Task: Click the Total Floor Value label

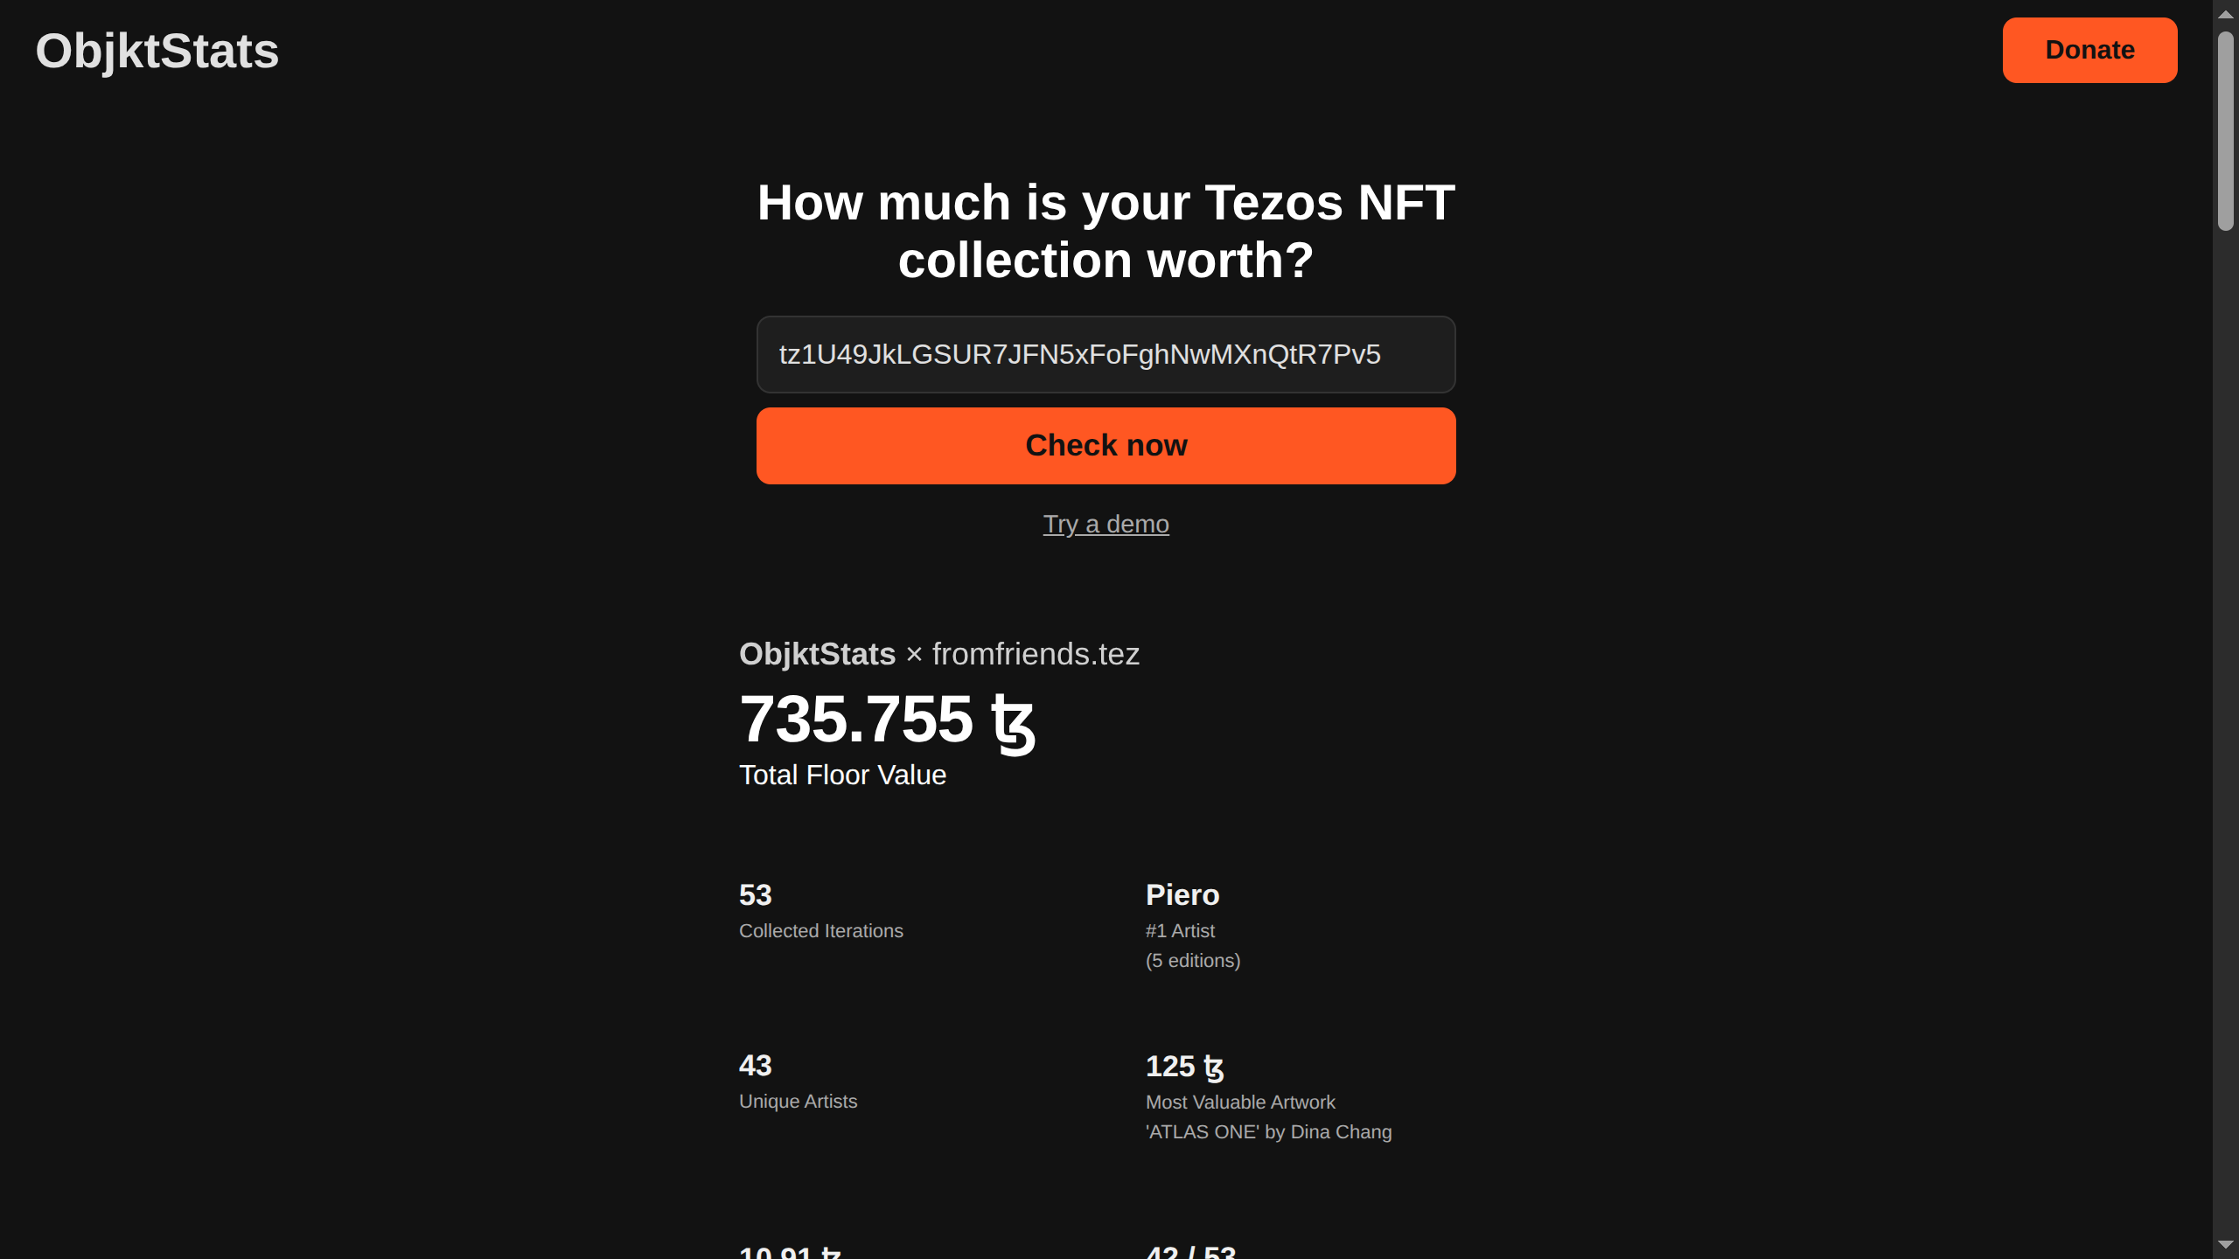Action: tap(842, 776)
